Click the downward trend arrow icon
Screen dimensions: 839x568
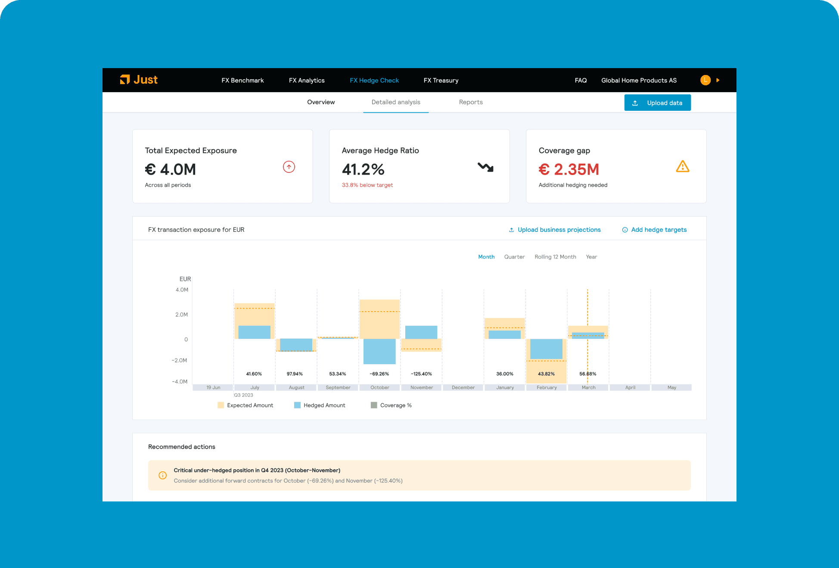coord(485,167)
